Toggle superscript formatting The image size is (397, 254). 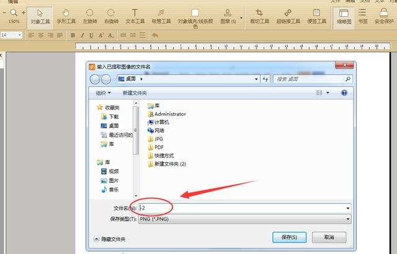pyautogui.click(x=101, y=35)
